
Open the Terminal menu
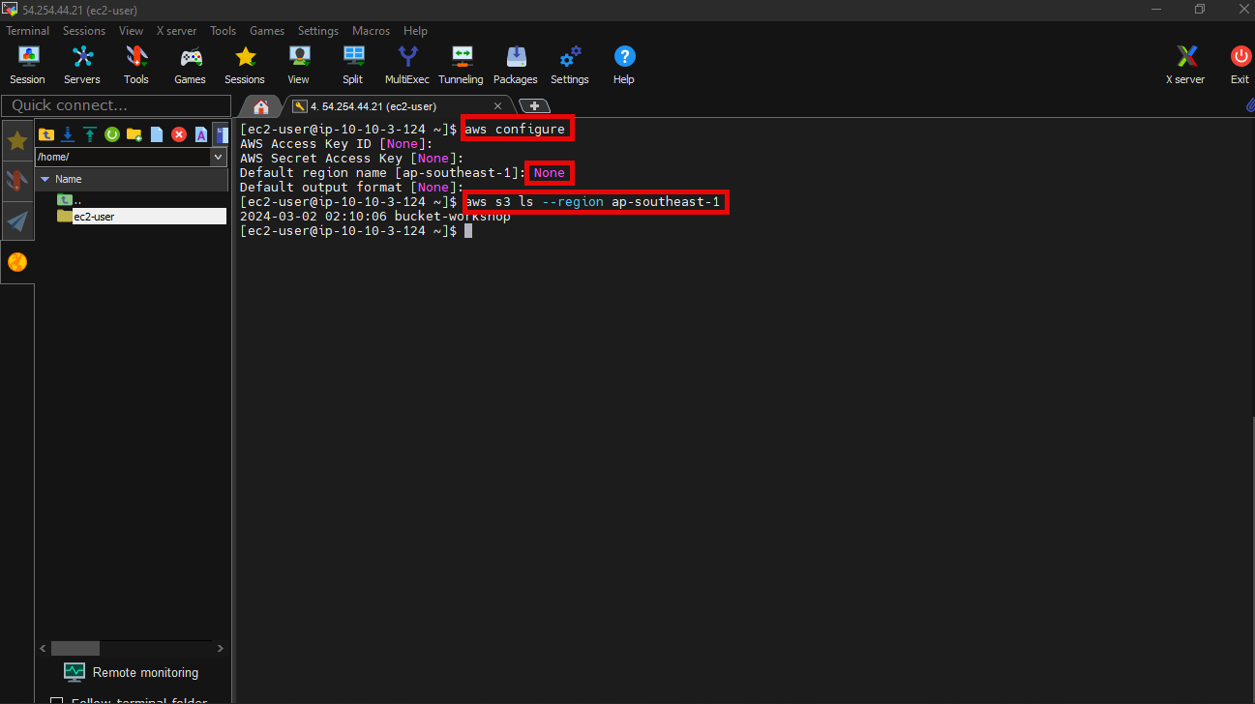(x=28, y=31)
